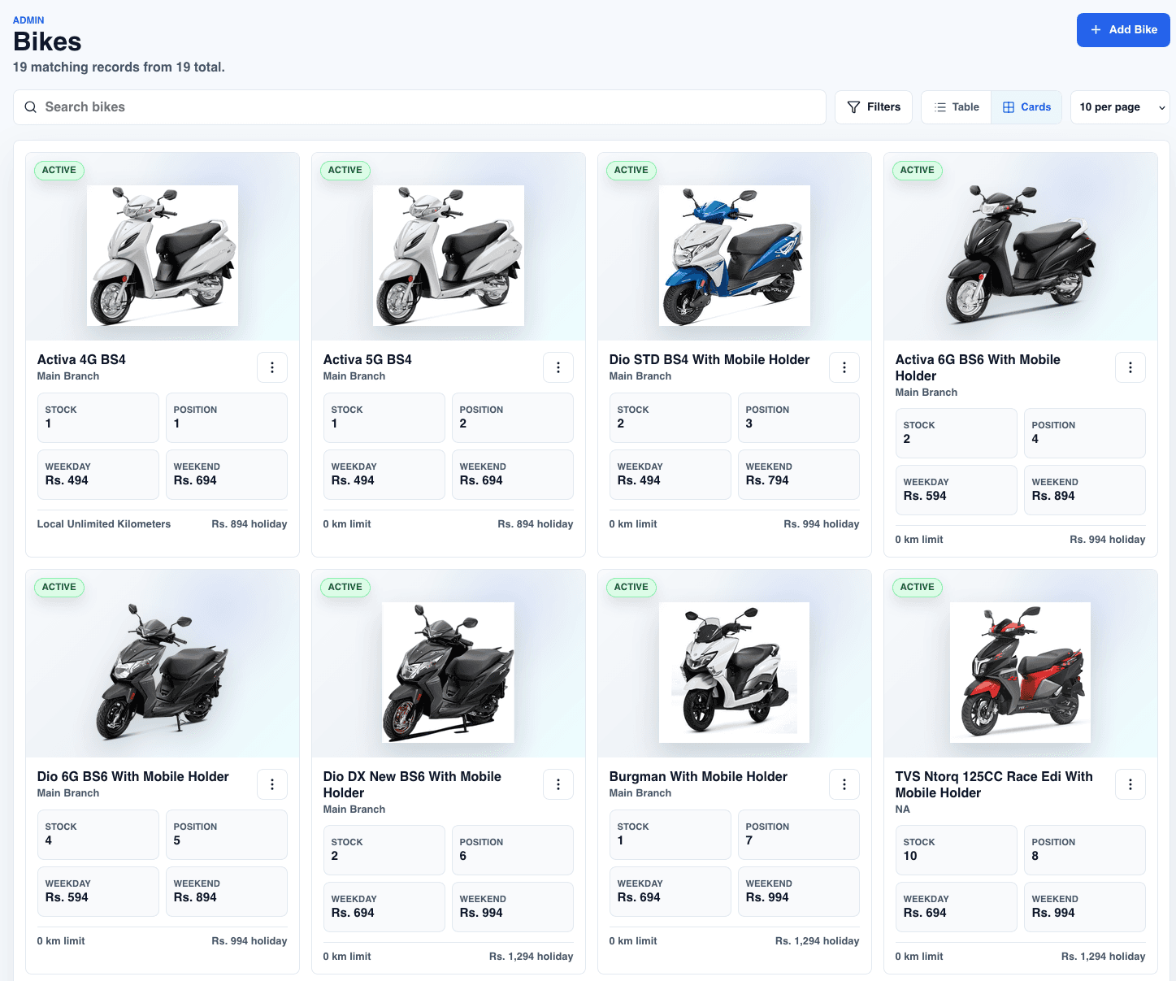Click Dio DX New BS6 With Mobile Holder title
1176x981 pixels.
coord(412,785)
